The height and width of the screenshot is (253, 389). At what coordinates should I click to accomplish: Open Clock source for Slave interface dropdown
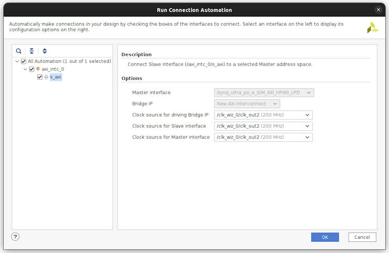[x=263, y=126]
